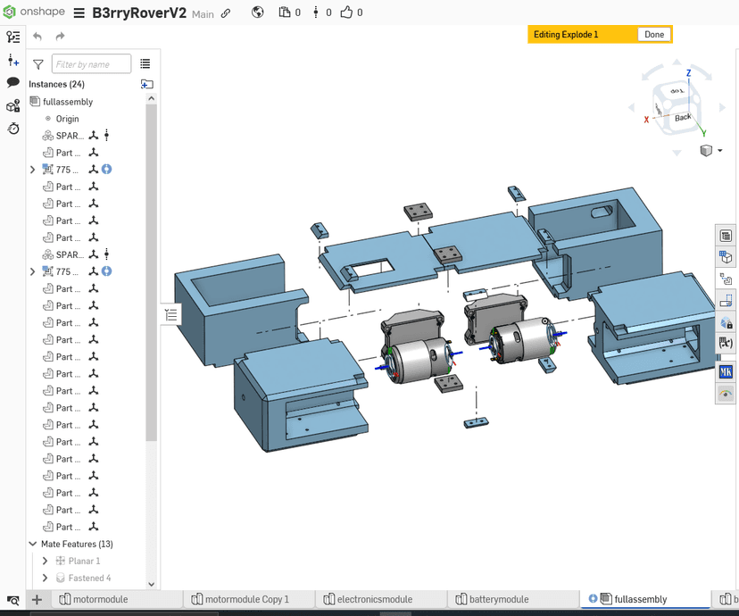Click the public globe icon
This screenshot has width=739, height=616.
point(257,13)
